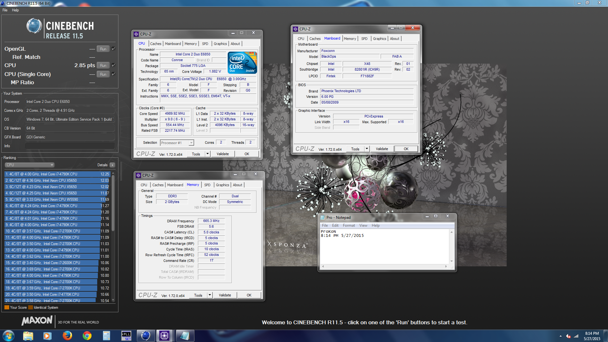Open Cinebench File menu
608x342 pixels.
(x=5, y=10)
